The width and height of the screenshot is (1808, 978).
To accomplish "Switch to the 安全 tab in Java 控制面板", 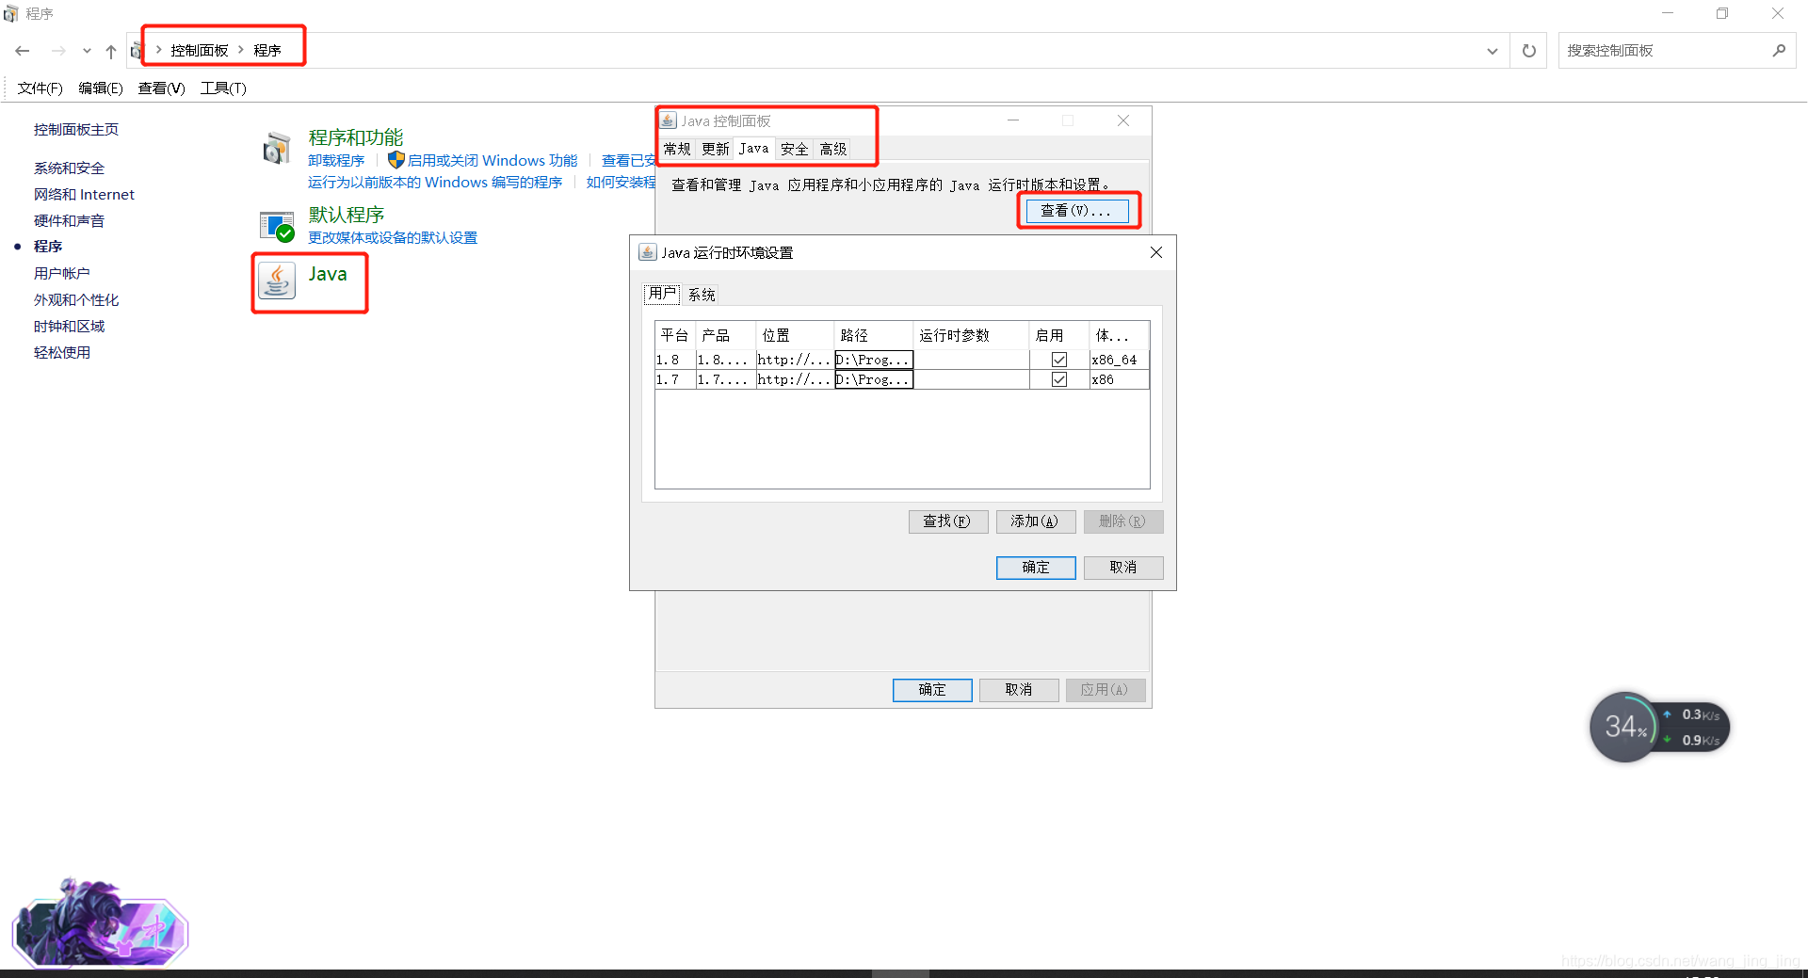I will click(794, 148).
